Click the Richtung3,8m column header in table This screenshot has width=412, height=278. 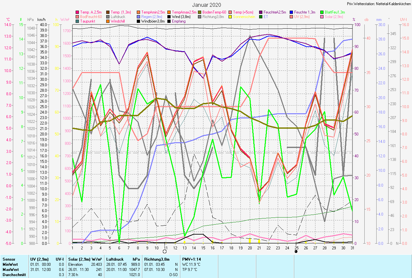pyautogui.click(x=157, y=259)
